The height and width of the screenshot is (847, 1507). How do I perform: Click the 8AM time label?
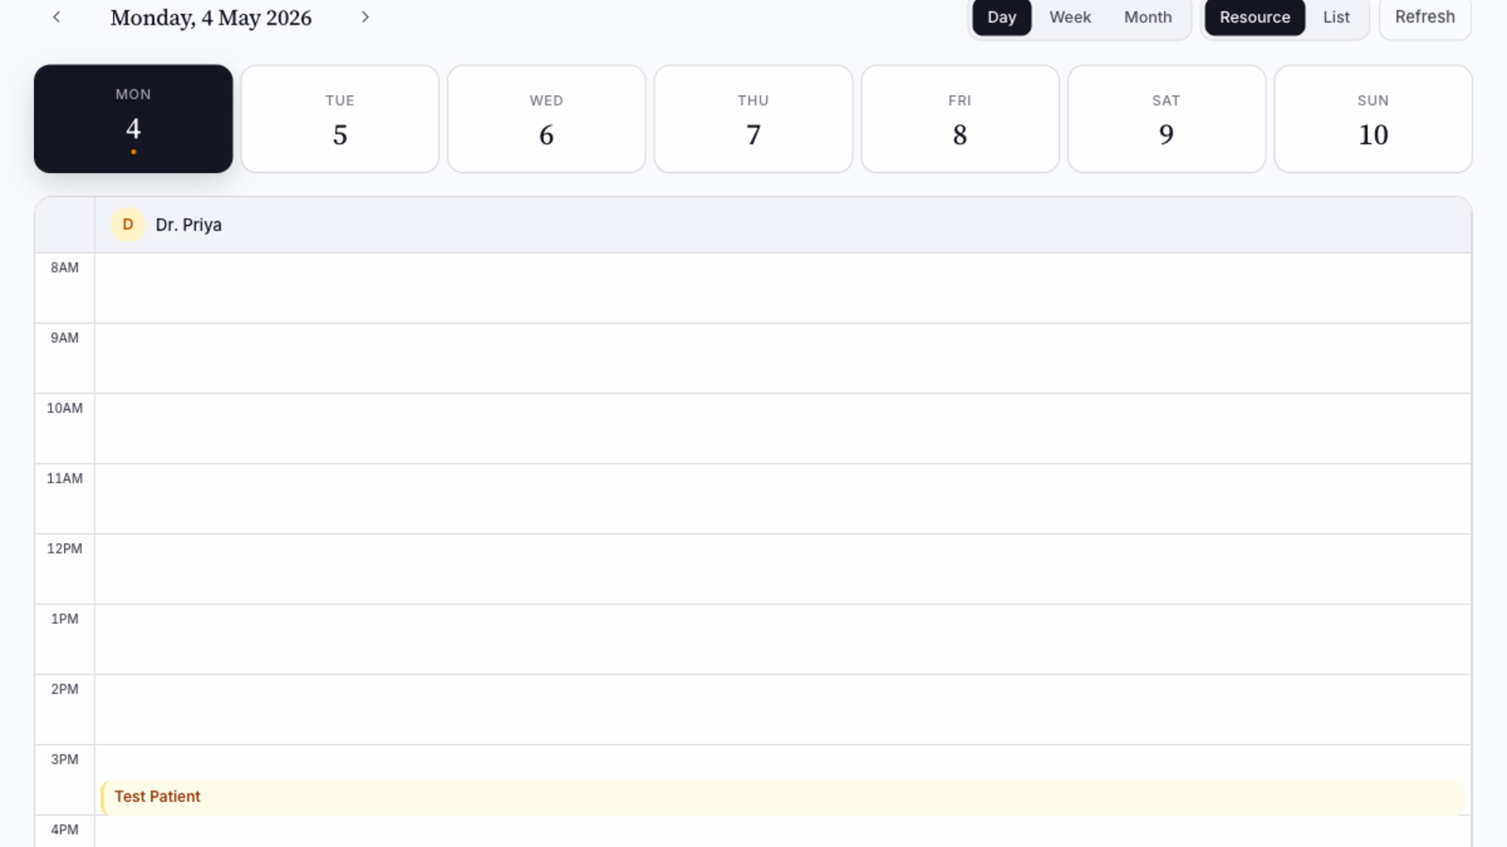point(65,267)
